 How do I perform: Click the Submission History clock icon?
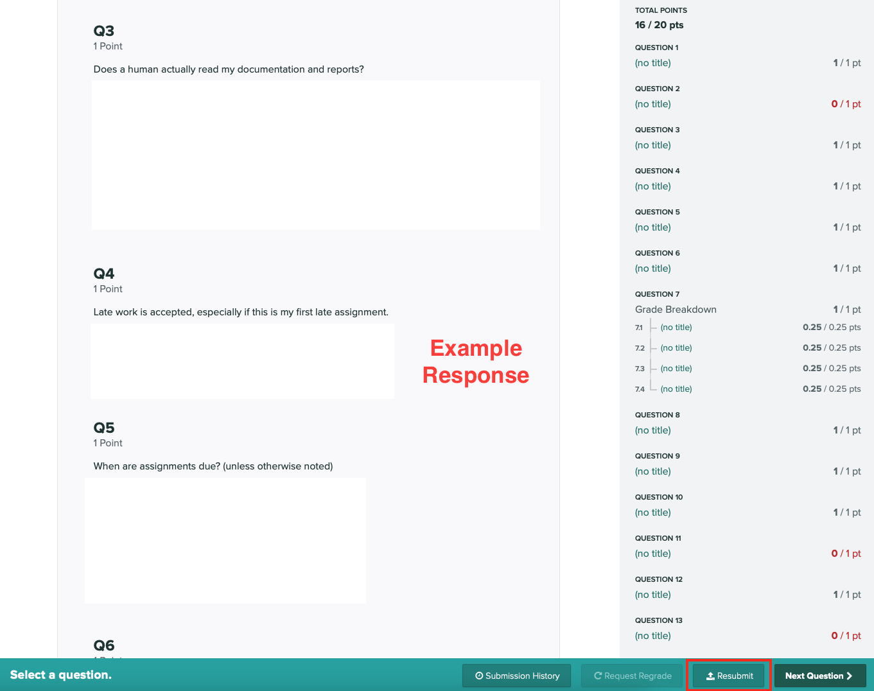[479, 676]
